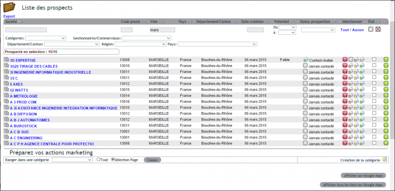Click the Export link

pos(9,16)
